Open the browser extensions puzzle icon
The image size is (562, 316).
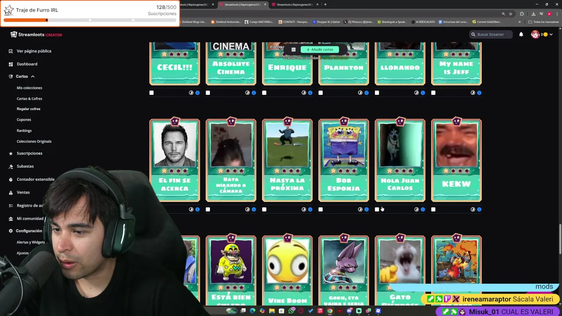pos(522,14)
